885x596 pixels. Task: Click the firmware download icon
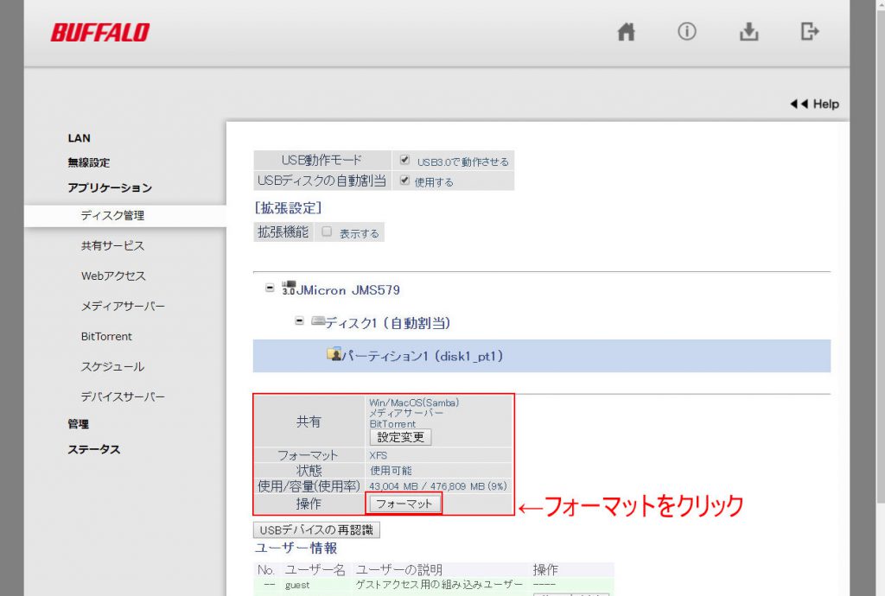(748, 32)
